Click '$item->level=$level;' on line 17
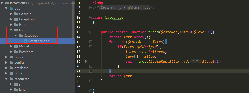This screenshot has height=93, width=249. (x=146, y=52)
